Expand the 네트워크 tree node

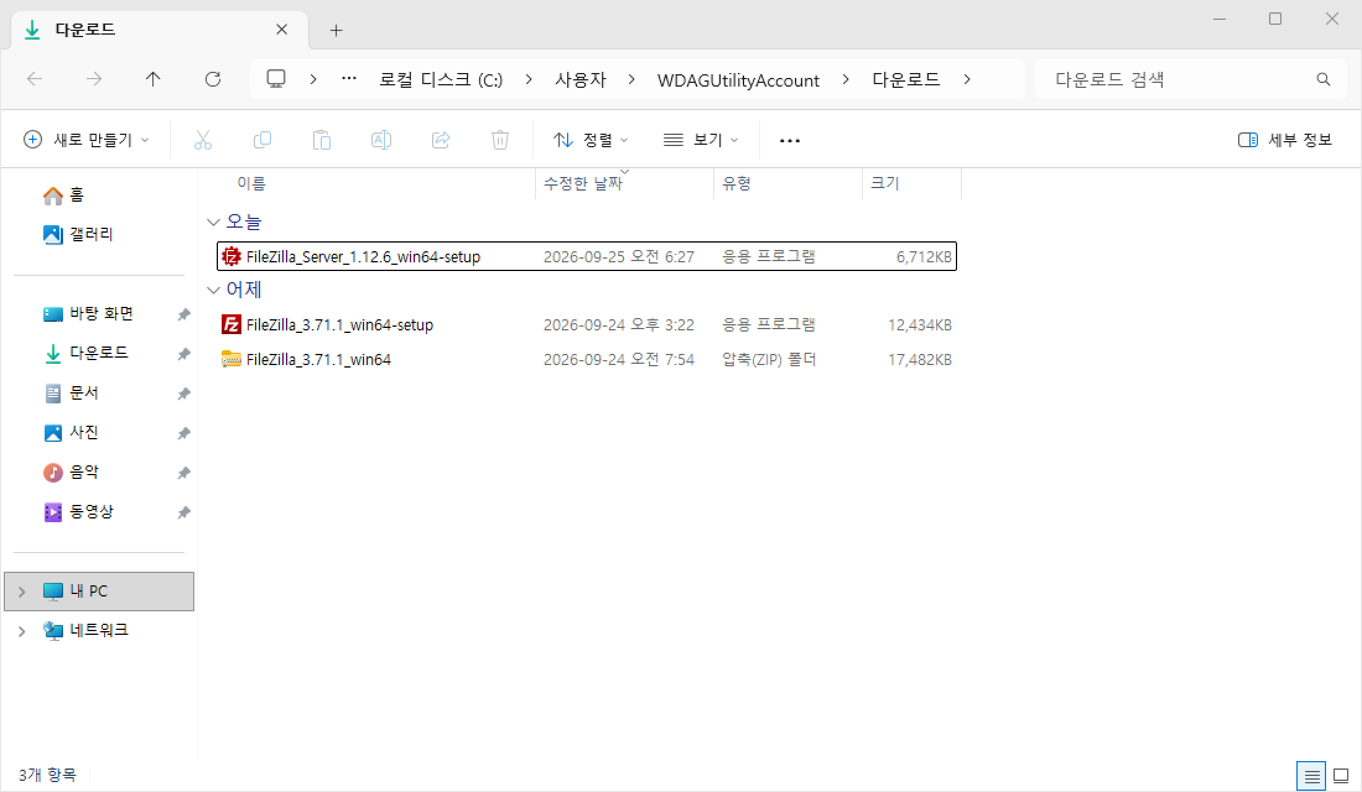(22, 631)
